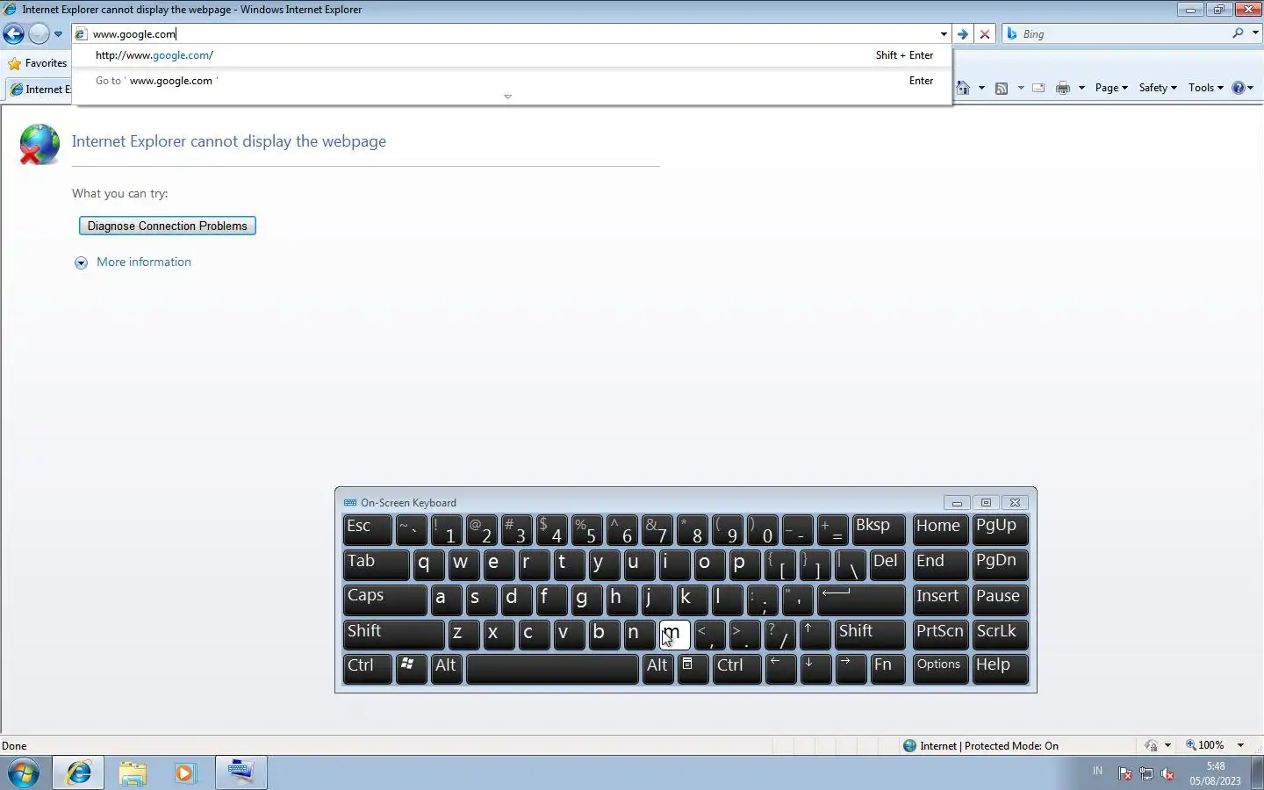
Task: Click the down arrow key on the keyboard
Action: 815,669
